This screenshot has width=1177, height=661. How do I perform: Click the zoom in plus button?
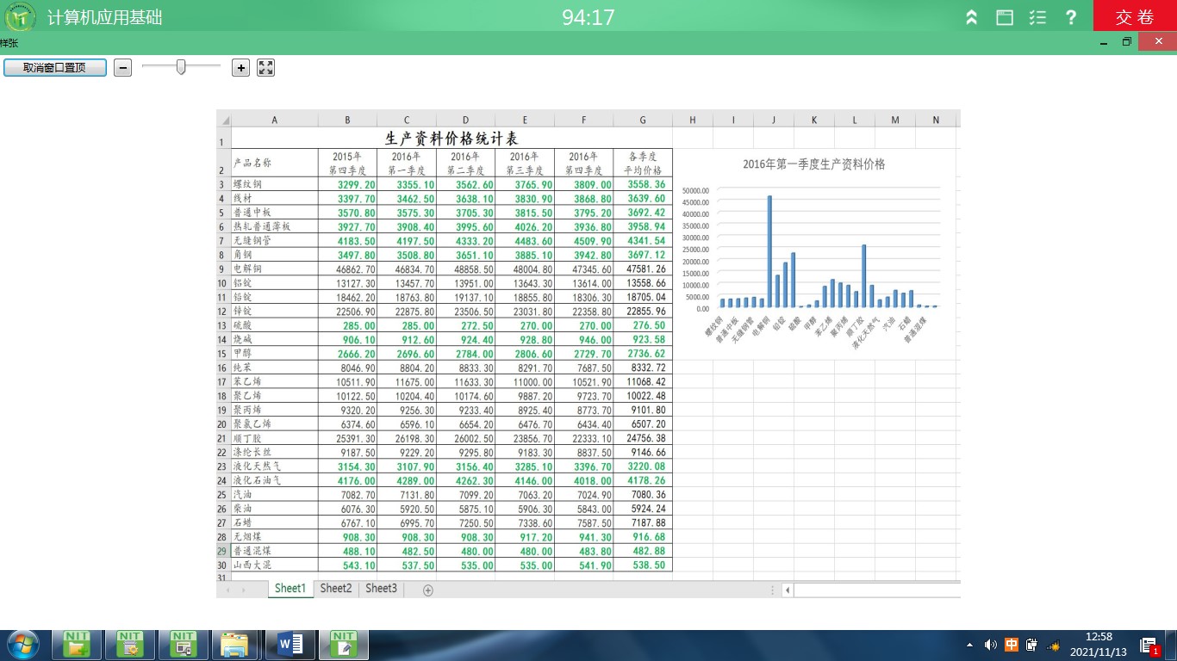240,68
